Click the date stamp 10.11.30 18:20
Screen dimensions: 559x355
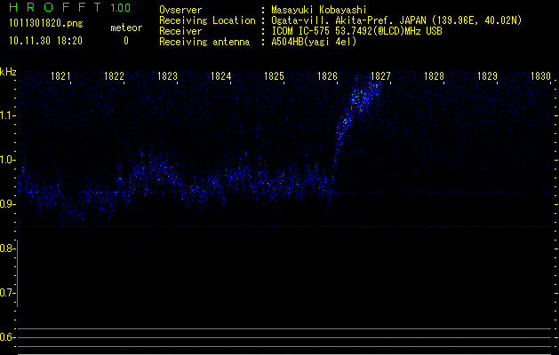click(45, 41)
